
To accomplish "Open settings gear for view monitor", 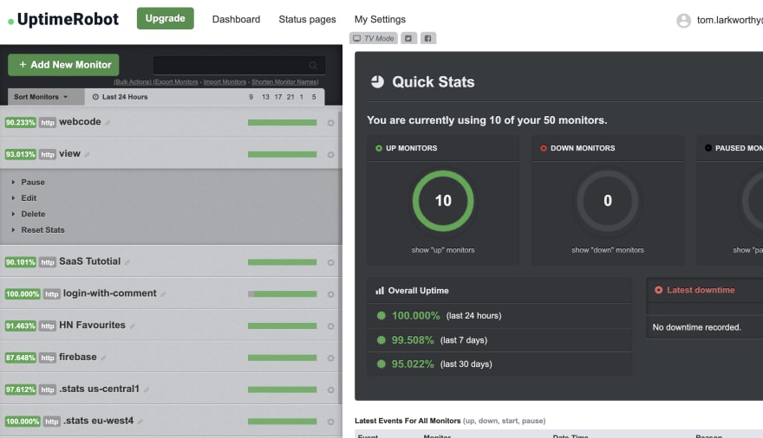I will tap(331, 155).
